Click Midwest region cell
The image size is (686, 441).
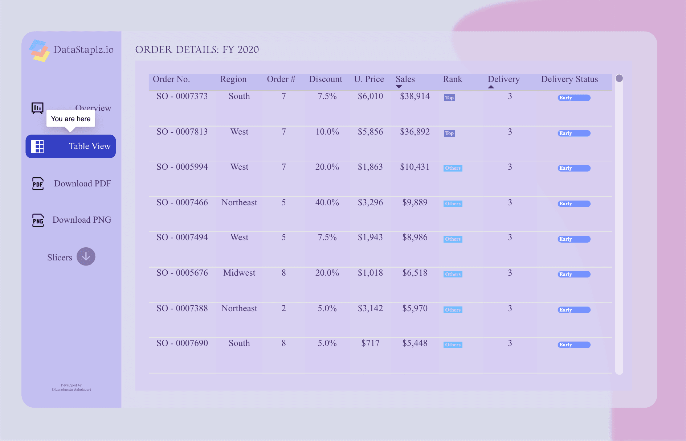coord(239,273)
